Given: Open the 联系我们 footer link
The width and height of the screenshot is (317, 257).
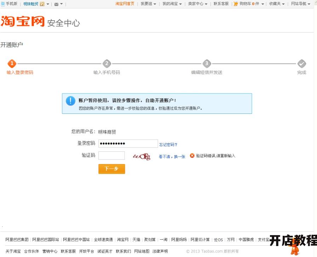Looking at the screenshot, I should pyautogui.click(x=123, y=251).
